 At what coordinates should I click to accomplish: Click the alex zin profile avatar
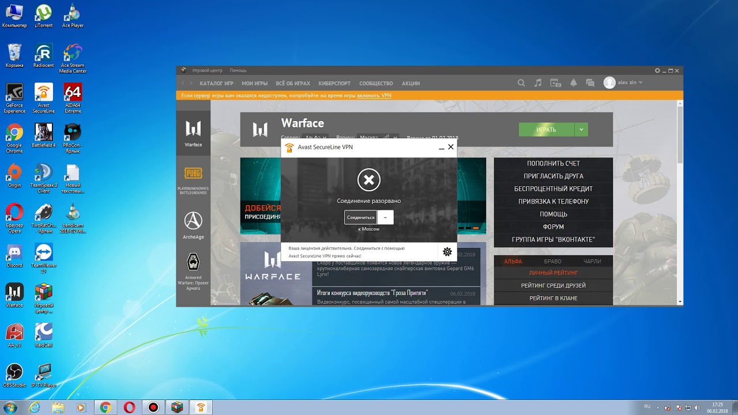(x=609, y=82)
